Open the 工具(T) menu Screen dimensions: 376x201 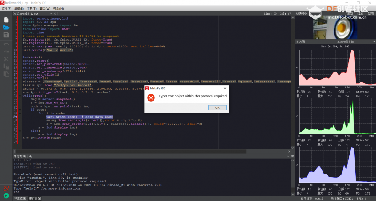click(x=32, y=9)
